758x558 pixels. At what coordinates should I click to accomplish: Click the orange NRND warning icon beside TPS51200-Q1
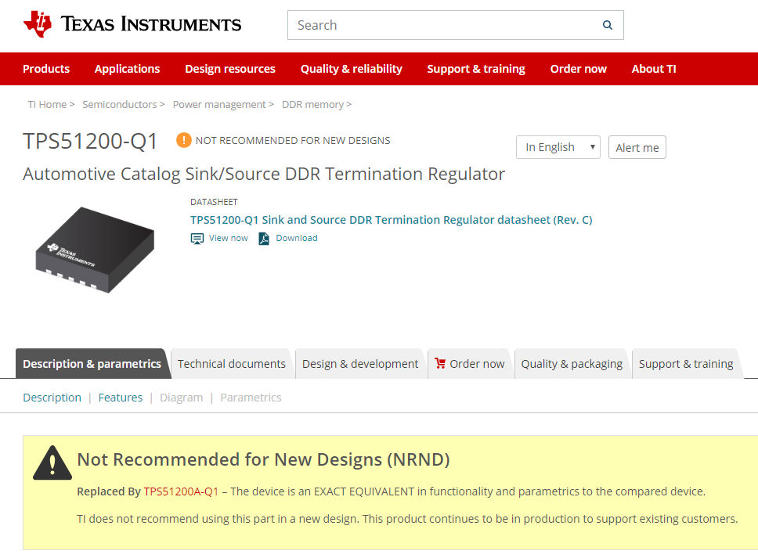[x=184, y=140]
